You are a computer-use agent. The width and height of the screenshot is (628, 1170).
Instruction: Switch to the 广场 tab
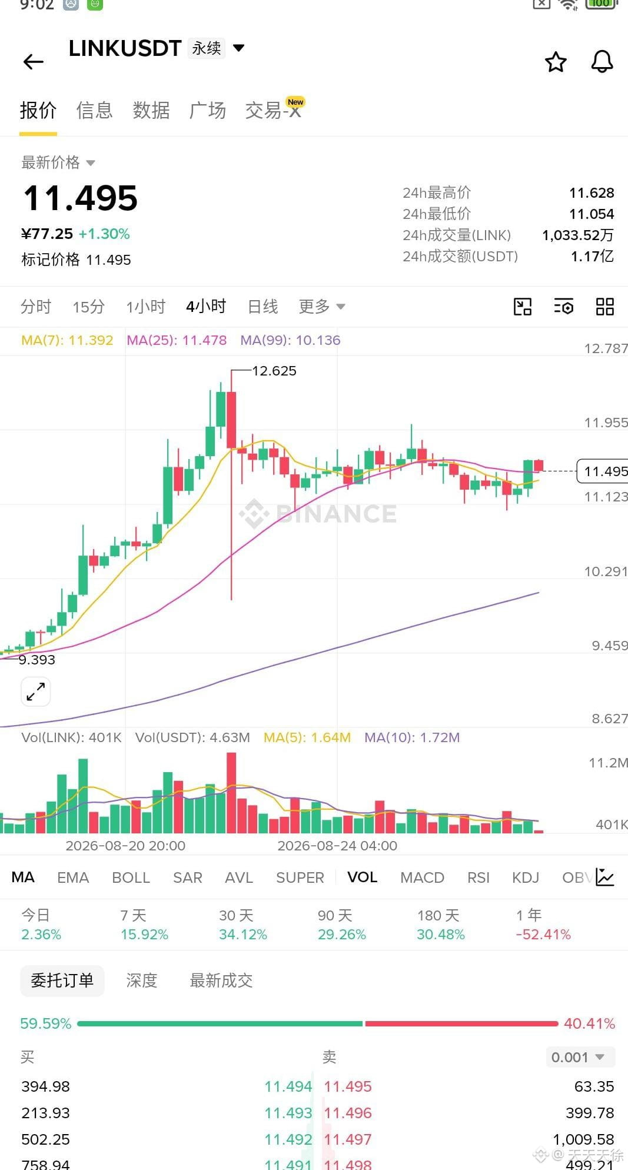click(x=208, y=110)
